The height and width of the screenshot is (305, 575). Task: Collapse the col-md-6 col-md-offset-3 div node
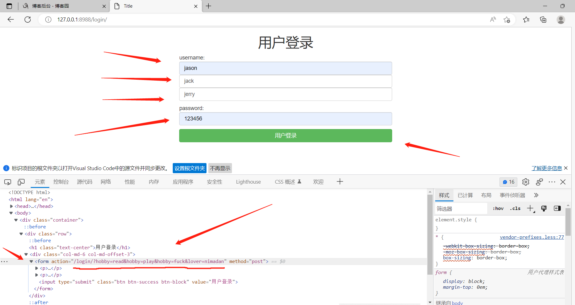26,254
